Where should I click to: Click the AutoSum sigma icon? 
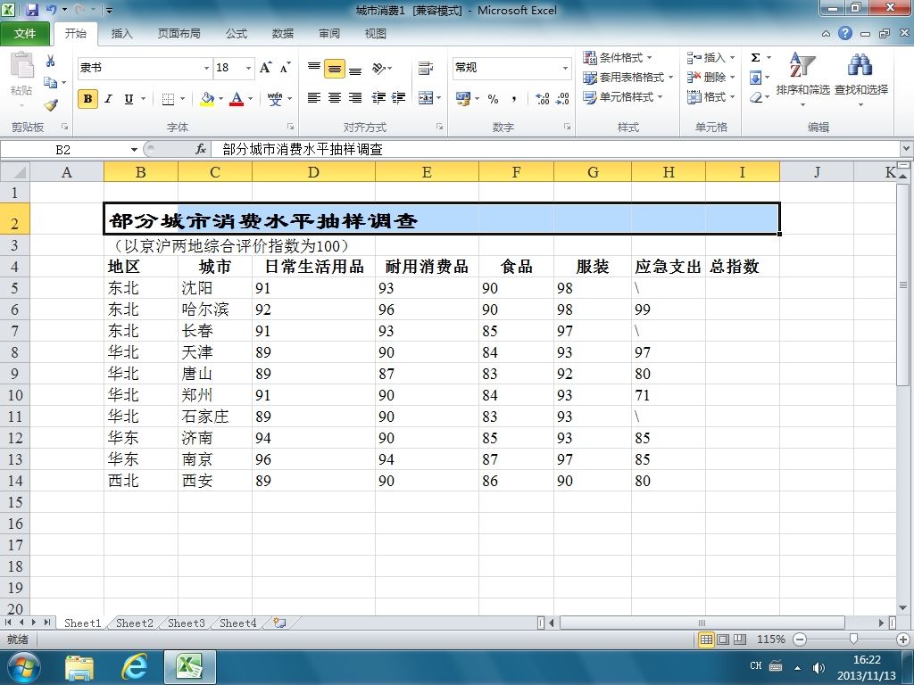[755, 57]
